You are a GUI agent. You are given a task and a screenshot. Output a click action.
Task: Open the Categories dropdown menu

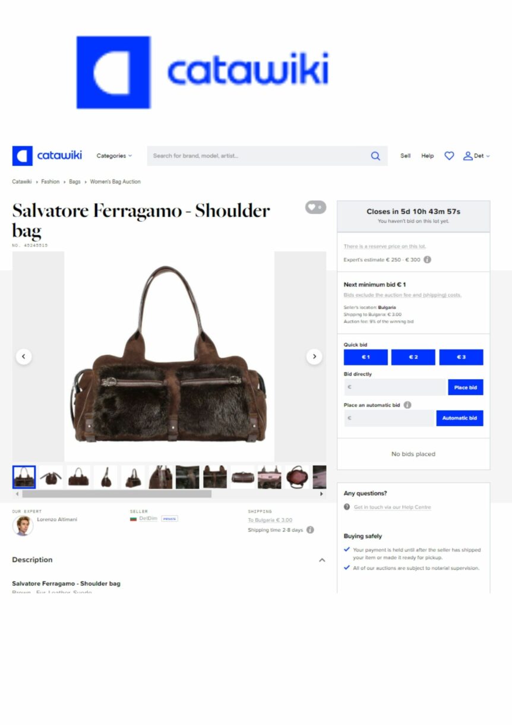click(114, 156)
